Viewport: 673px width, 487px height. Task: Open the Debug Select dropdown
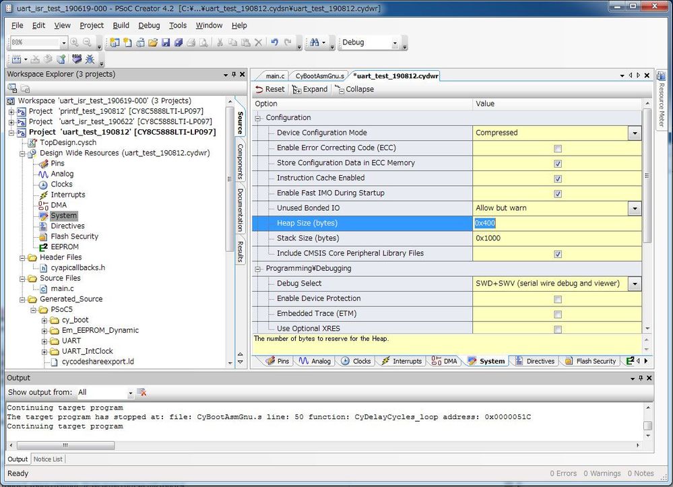click(635, 284)
